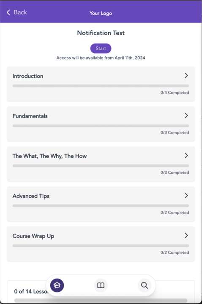Screen dimensions: 202x304
Task: Expand the Advanced Tips chevron
Action: (x=186, y=195)
